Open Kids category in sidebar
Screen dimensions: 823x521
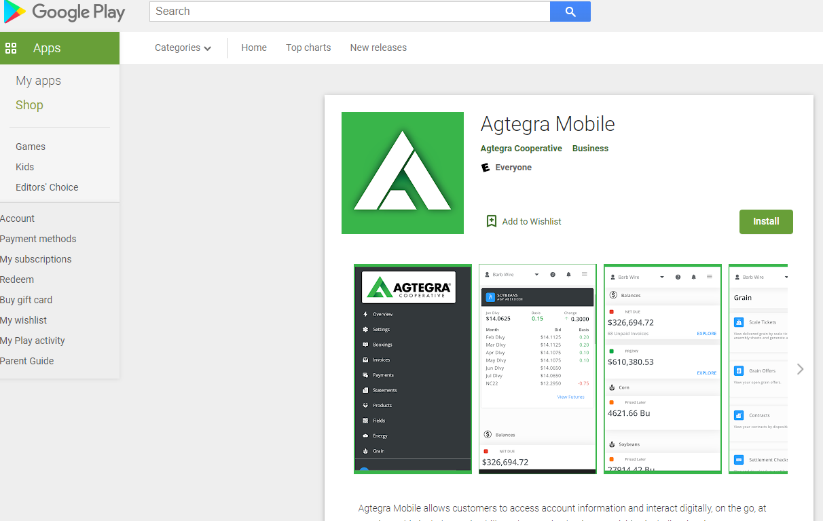pyautogui.click(x=24, y=167)
